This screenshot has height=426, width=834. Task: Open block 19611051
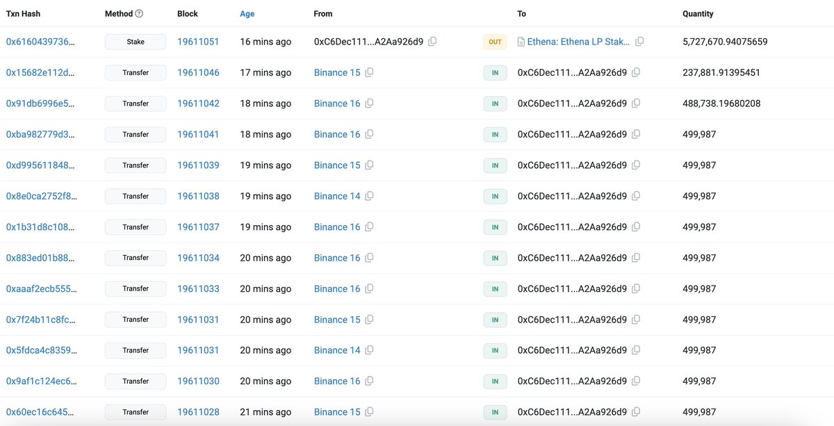coord(199,42)
